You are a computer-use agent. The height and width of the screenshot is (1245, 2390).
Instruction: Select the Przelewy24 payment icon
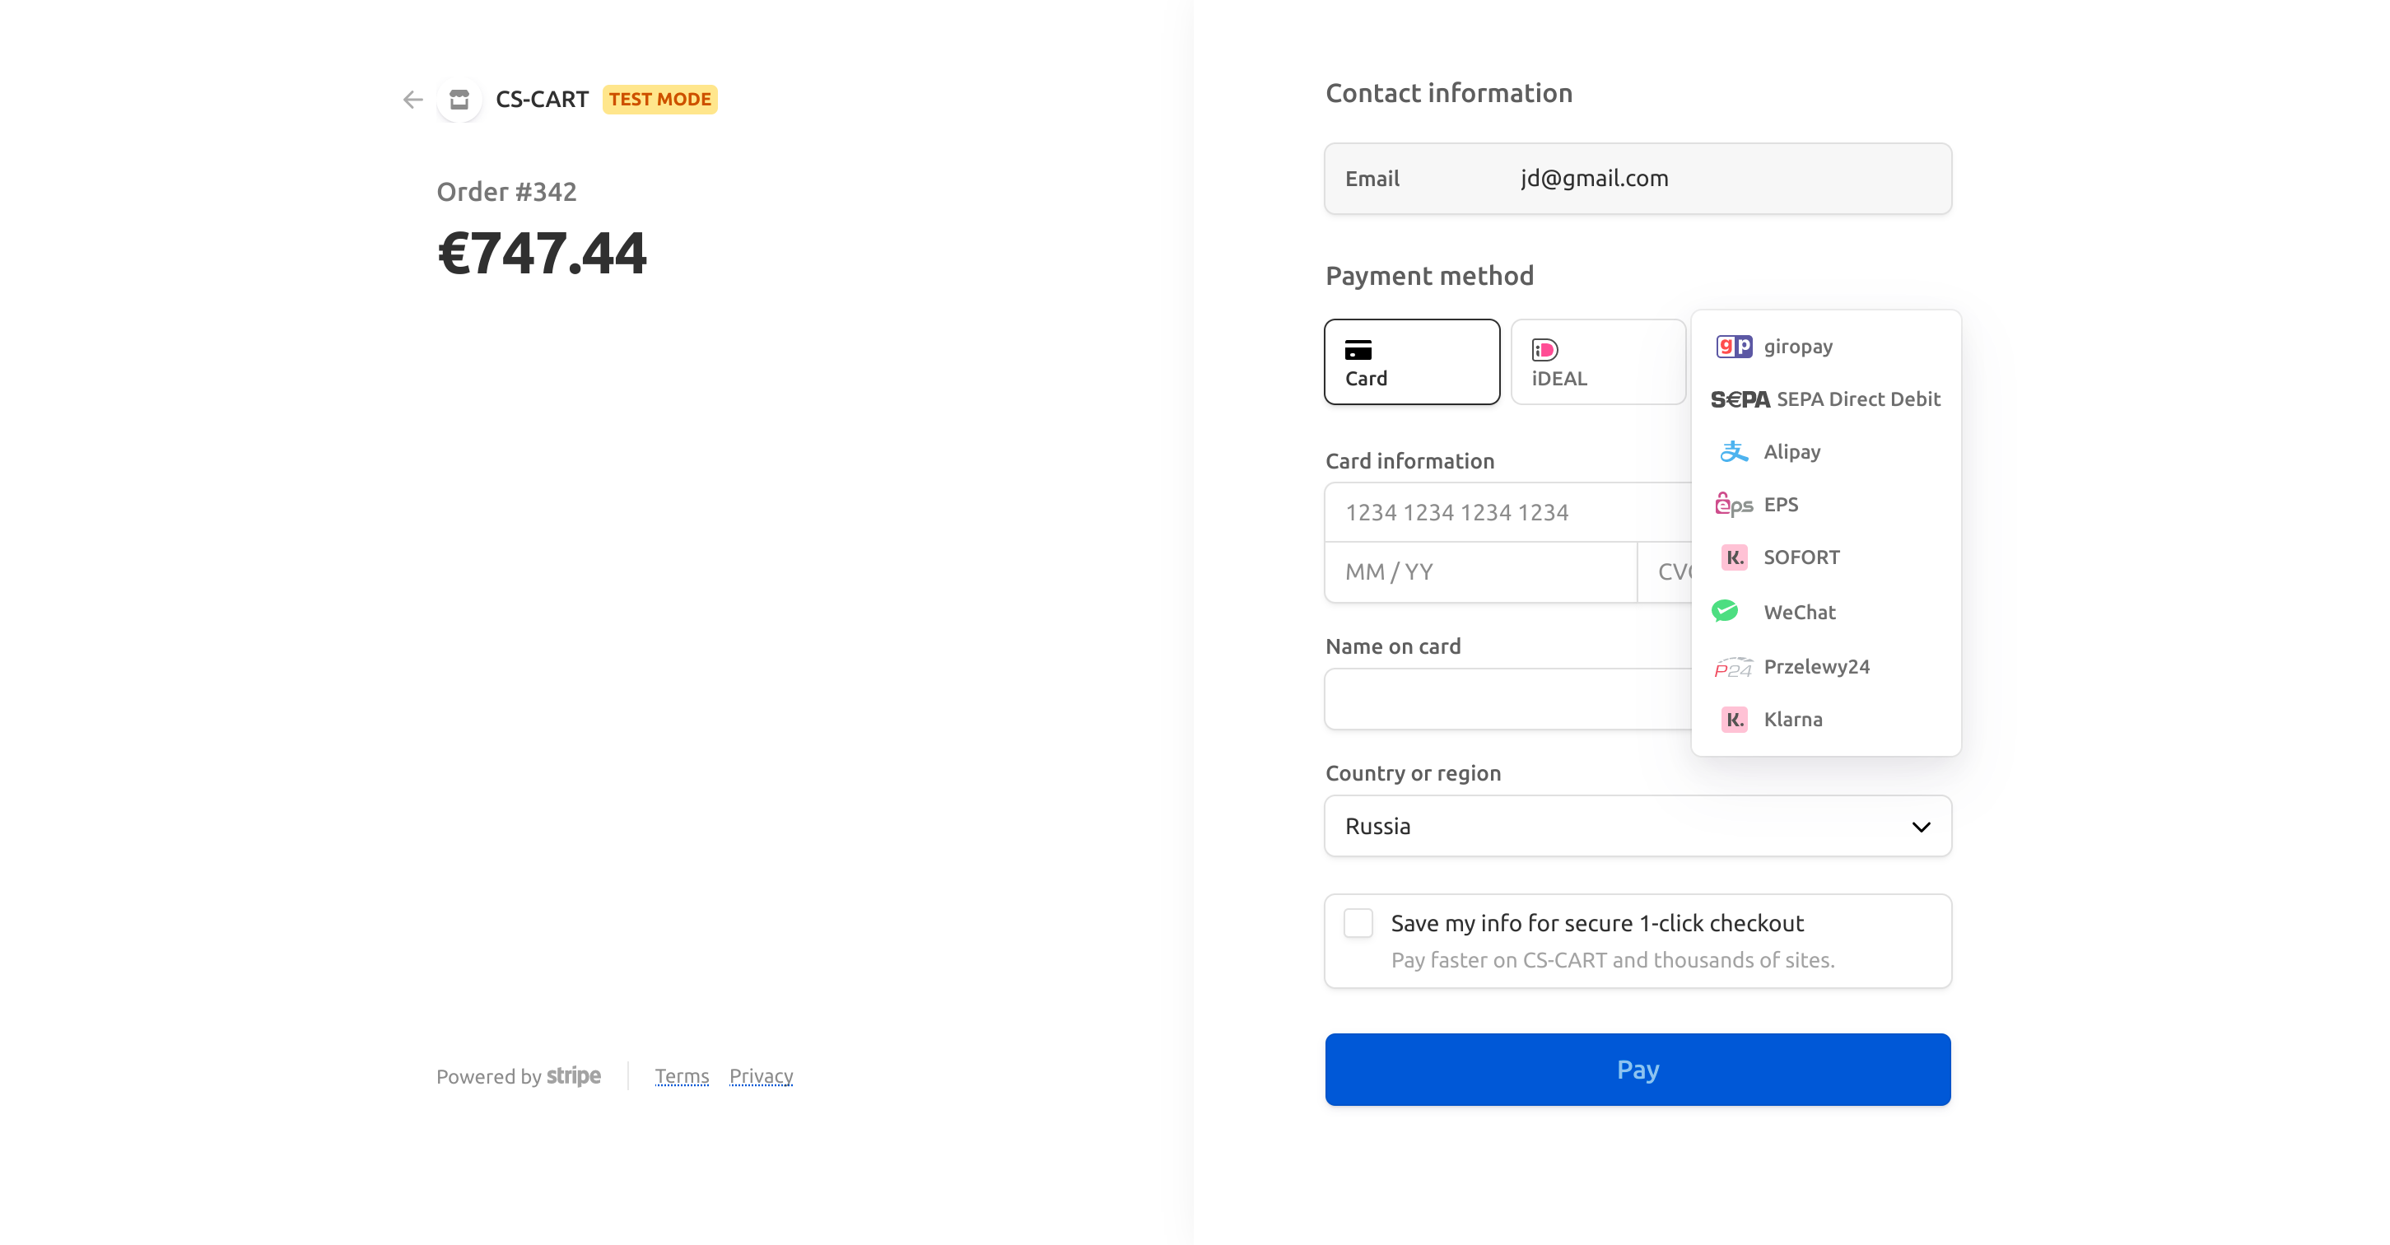pyautogui.click(x=1734, y=664)
